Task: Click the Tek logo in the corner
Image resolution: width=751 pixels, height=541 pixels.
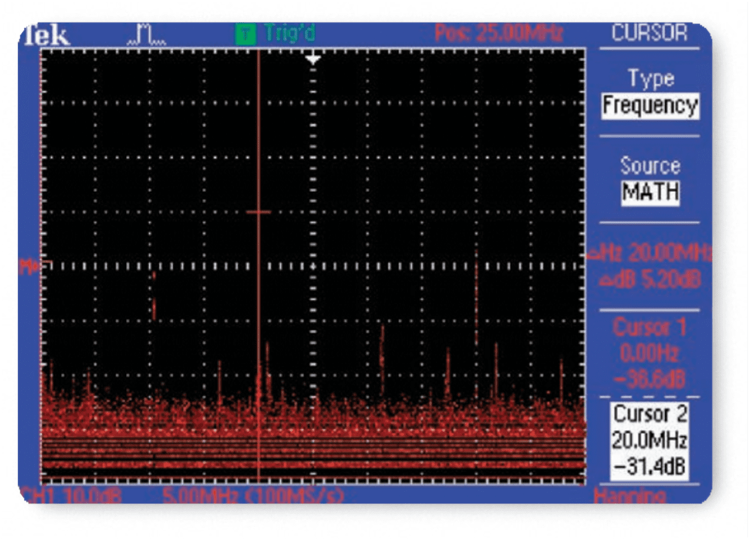Action: coord(46,36)
